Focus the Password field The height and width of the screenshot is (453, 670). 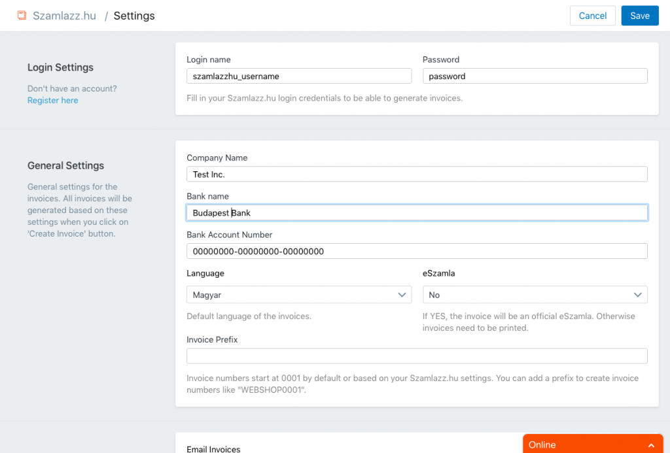coord(535,76)
